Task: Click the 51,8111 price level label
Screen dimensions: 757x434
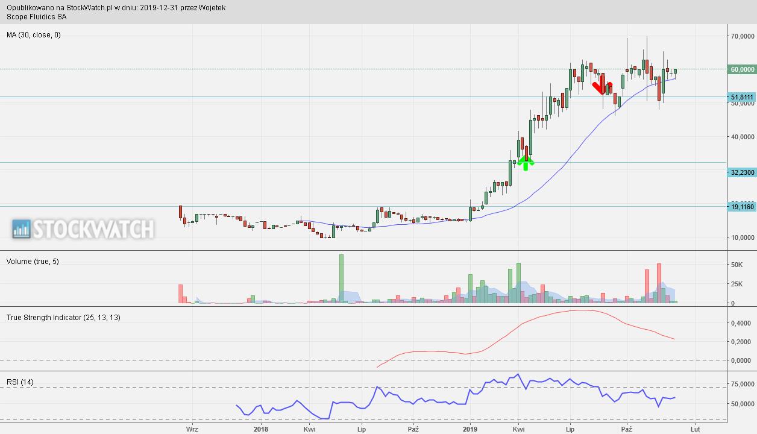Action: point(742,97)
